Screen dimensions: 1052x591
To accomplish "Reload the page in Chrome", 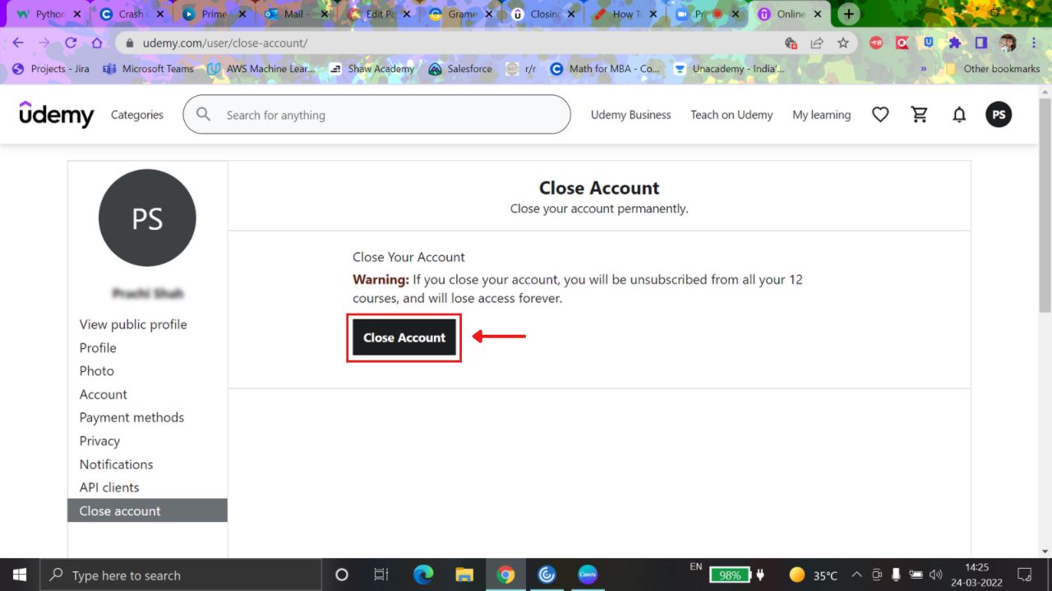I will [x=71, y=44].
